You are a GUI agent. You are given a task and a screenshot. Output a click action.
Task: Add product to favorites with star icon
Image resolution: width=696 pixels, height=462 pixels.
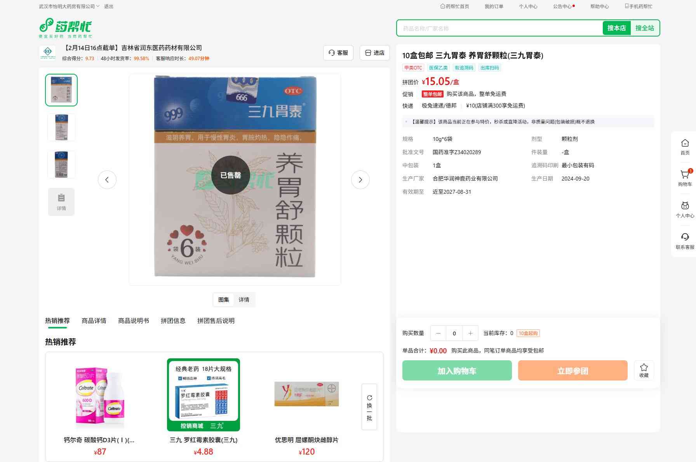(644, 370)
